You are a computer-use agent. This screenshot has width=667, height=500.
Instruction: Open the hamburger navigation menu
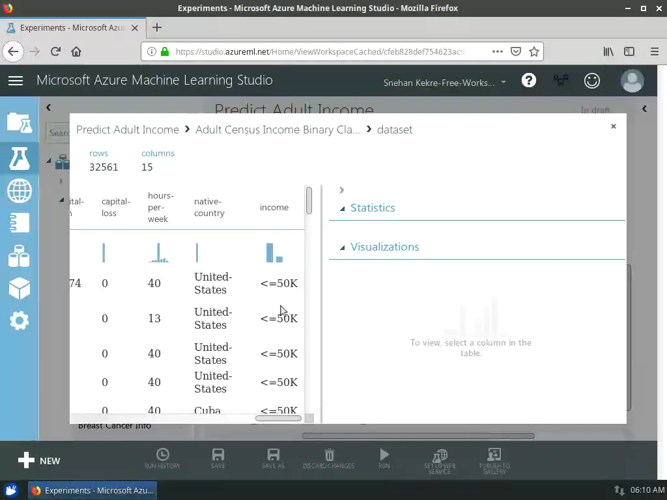click(x=16, y=80)
